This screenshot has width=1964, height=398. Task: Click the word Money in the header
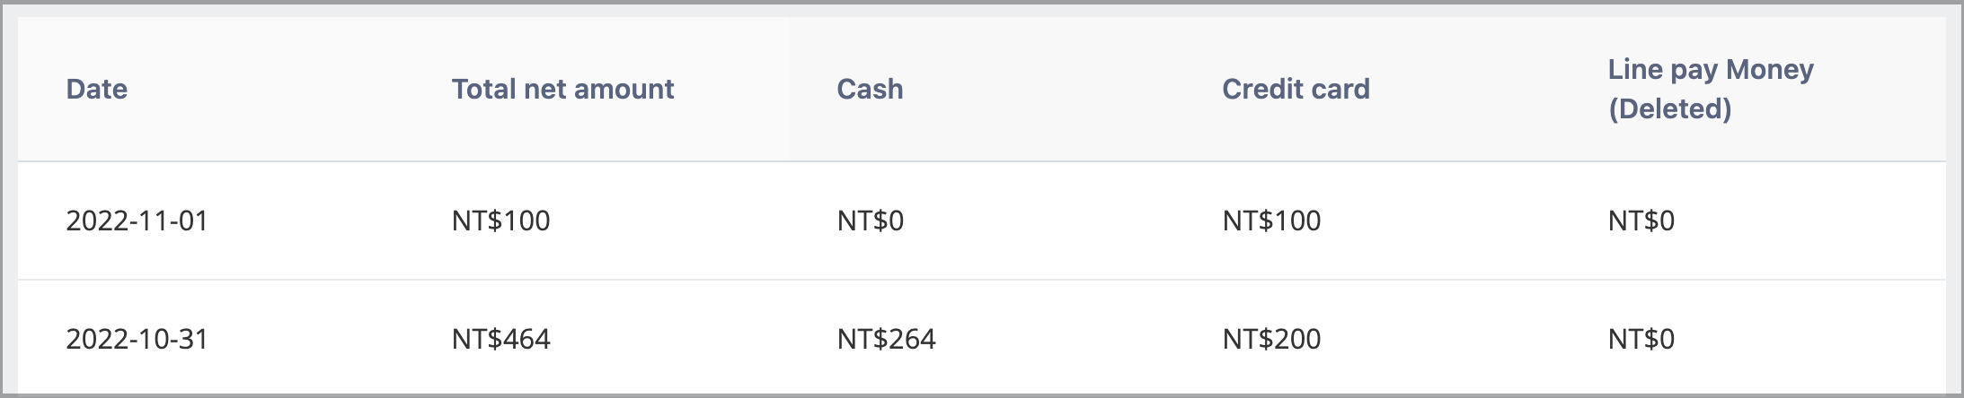point(1770,69)
